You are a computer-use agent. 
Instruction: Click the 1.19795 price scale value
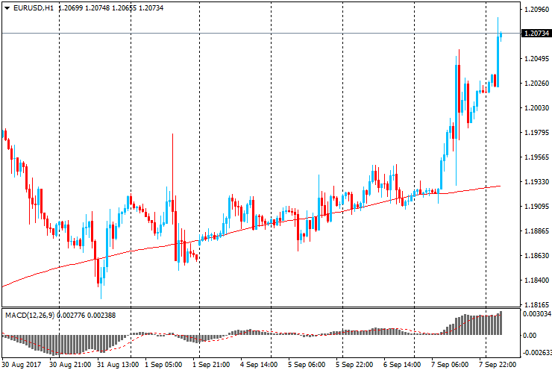click(536, 133)
